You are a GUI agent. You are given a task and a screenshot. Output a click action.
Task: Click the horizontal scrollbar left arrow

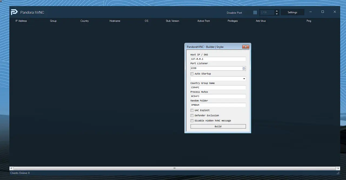[x=11, y=168]
